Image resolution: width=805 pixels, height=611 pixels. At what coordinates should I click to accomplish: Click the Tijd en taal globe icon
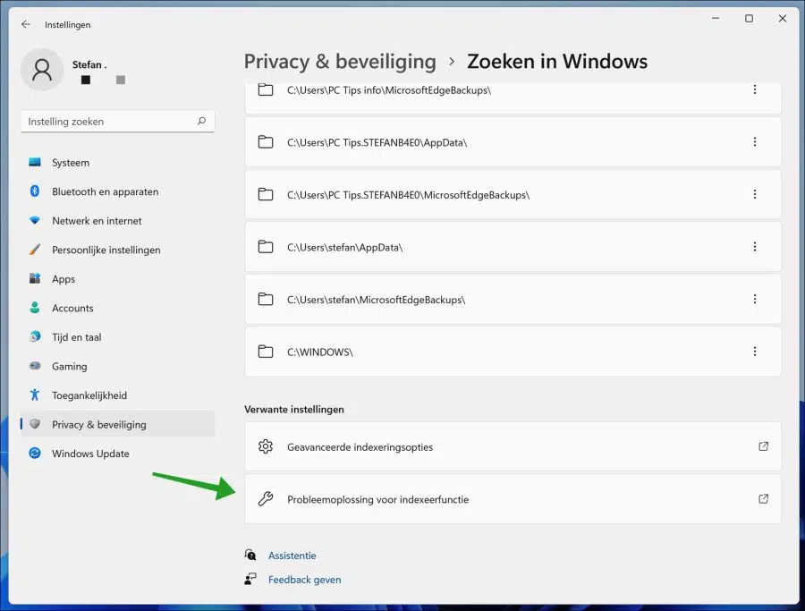pyautogui.click(x=35, y=336)
